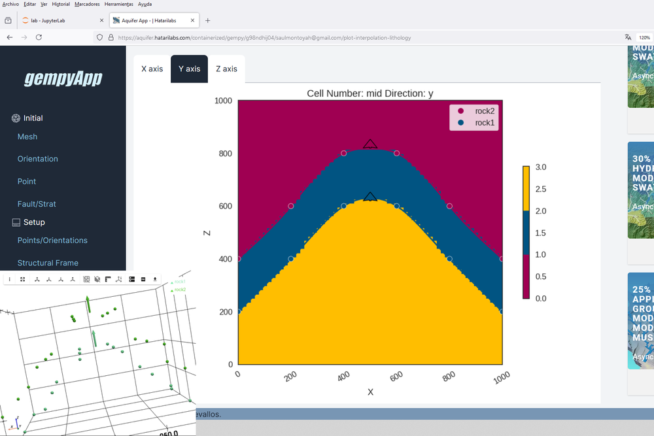Open the three-dot menu in the 3D viewer
The image size is (654, 436).
pyautogui.click(x=10, y=279)
